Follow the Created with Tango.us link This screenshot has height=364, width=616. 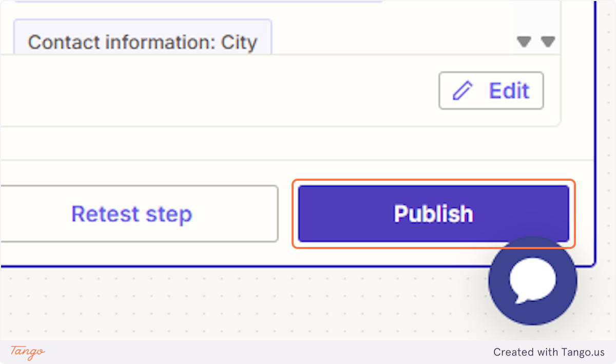[x=549, y=352]
